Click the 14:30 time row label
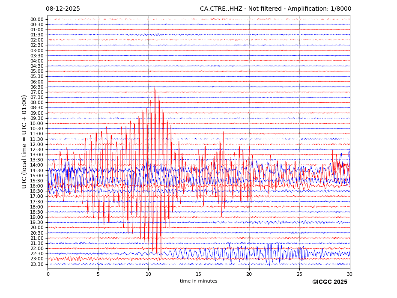 tap(37, 170)
